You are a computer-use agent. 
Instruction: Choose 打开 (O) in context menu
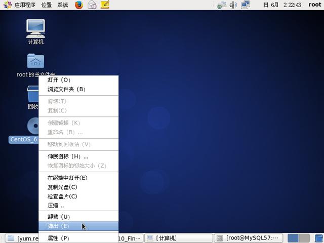[78, 80]
